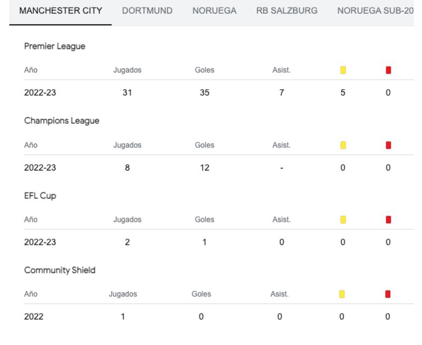Click the Goles column header under Champions League

(205, 145)
